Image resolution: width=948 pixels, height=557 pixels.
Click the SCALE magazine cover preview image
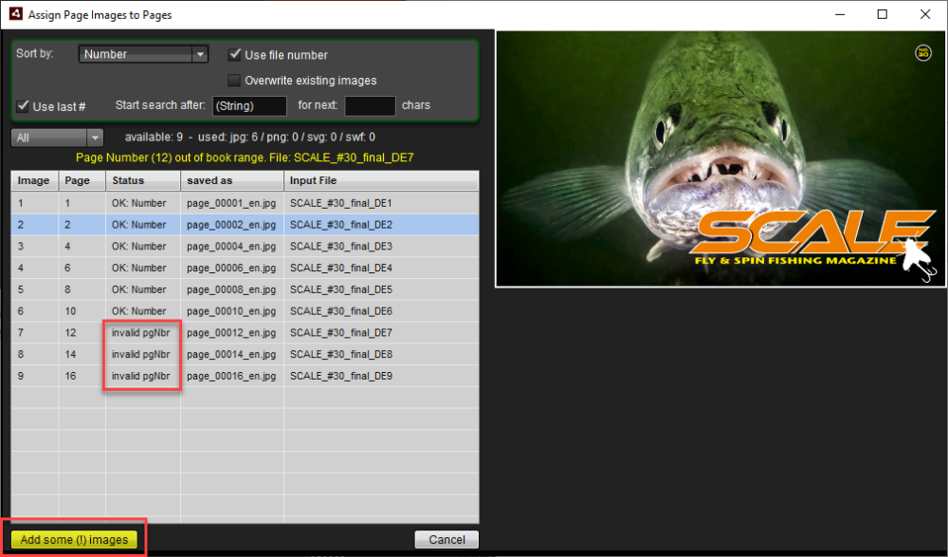click(x=720, y=158)
